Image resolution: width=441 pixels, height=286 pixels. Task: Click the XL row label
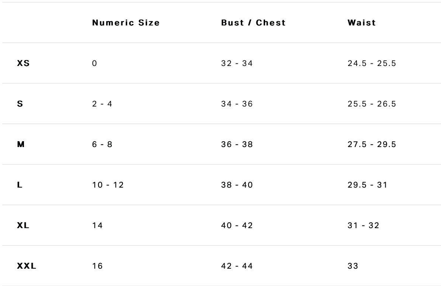coord(23,226)
